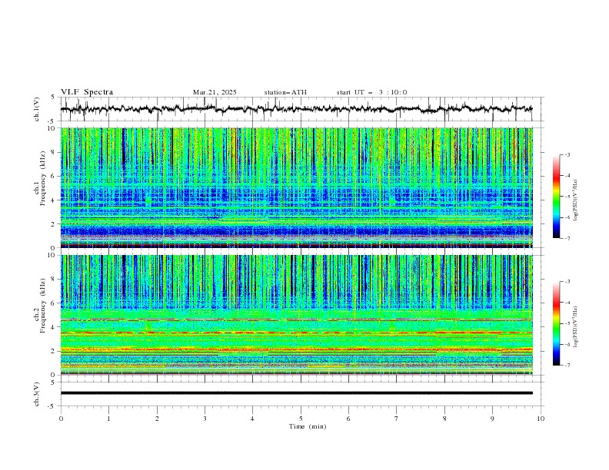This screenshot has width=609, height=470.
Task: Click the ch.1 color scale bar
Action: (x=557, y=197)
